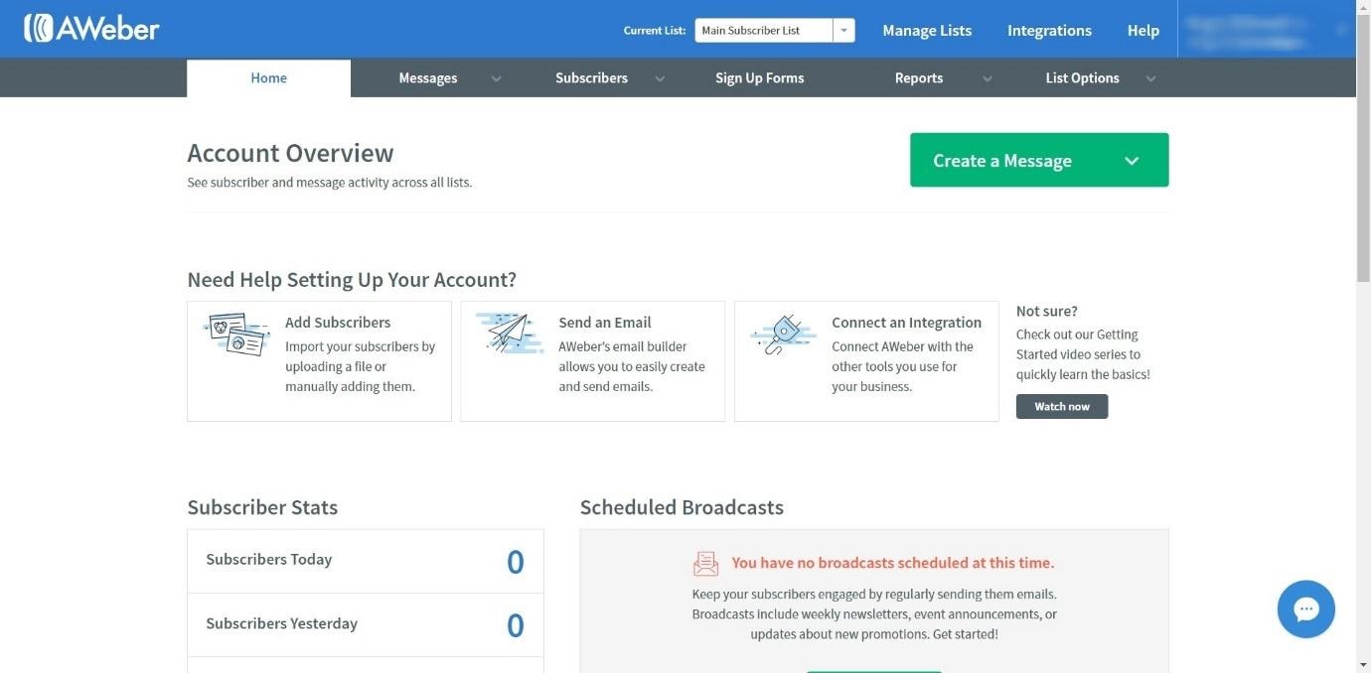
Task: Click the Subscribers Today row label
Action: tap(269, 559)
